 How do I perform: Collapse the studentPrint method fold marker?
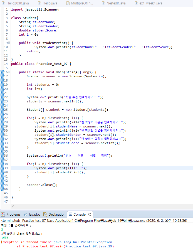coord(9,43)
